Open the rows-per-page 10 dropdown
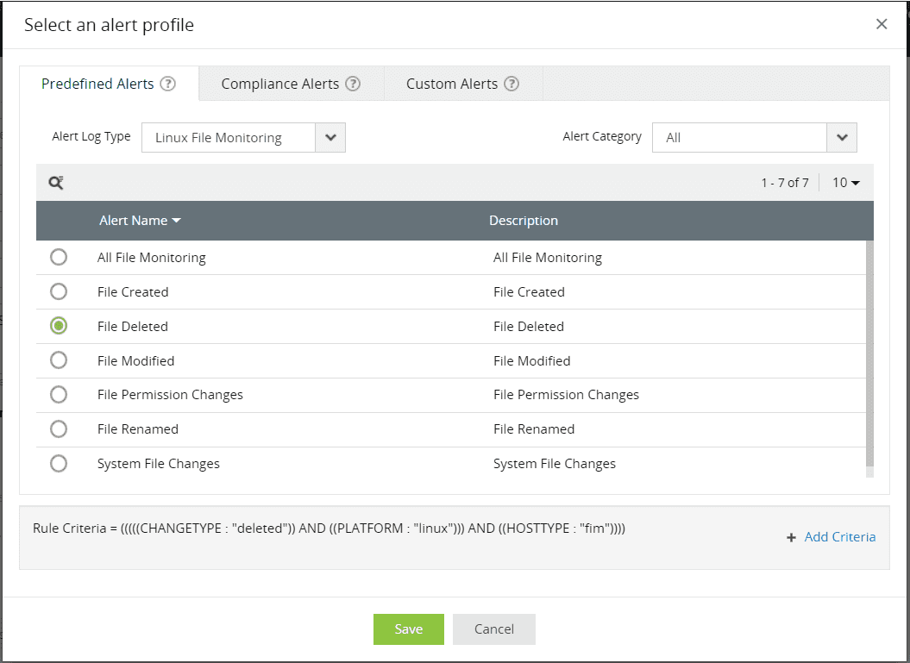The image size is (910, 663). point(846,183)
